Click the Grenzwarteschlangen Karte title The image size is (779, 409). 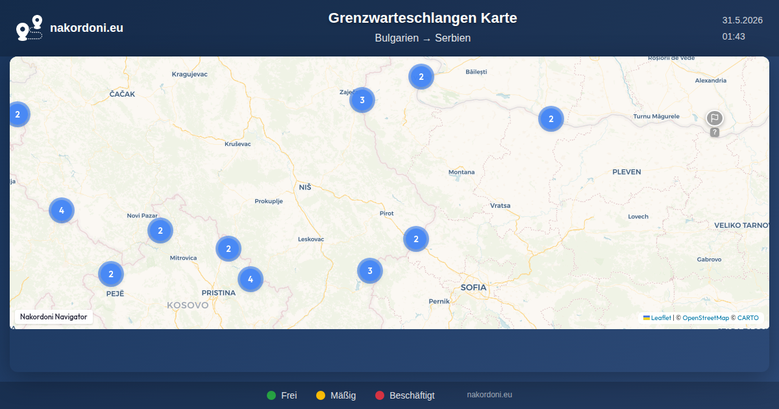423,18
